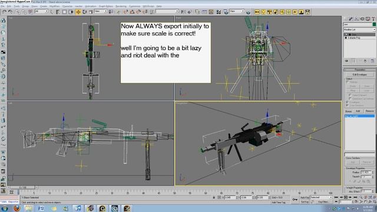Click the Rectangular Selection Region icon

point(64,12)
